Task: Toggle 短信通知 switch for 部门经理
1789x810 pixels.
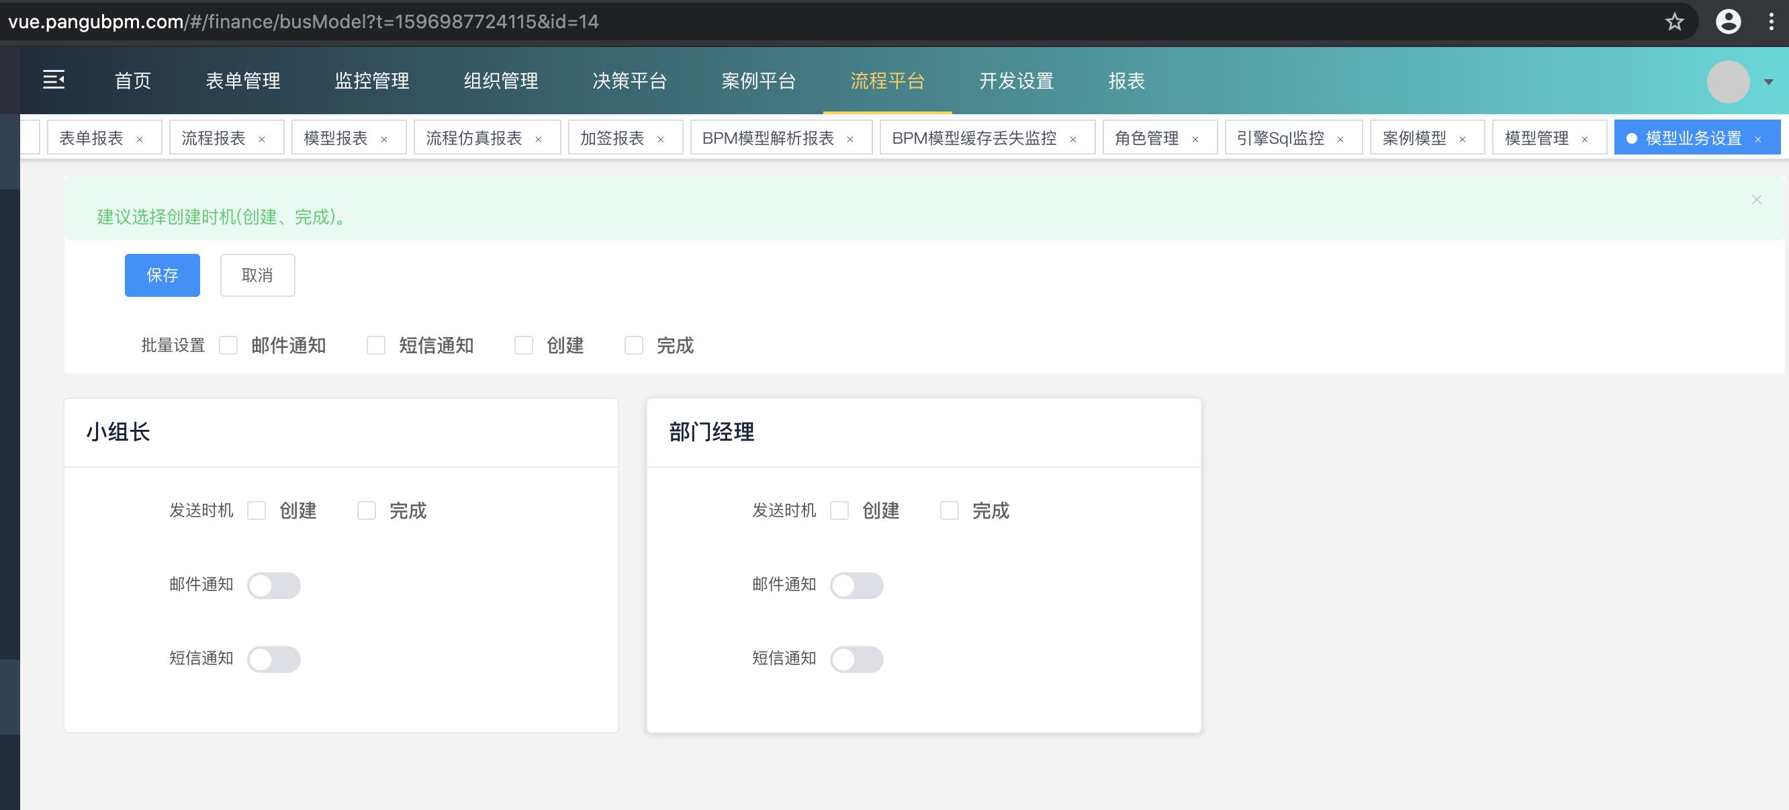Action: coord(857,660)
